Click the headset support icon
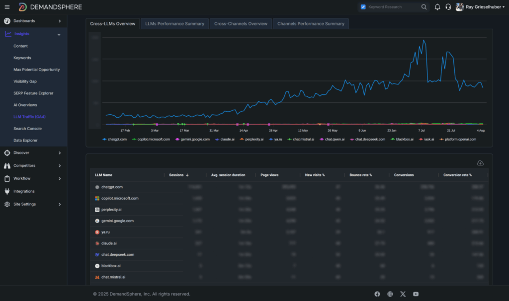This screenshot has height=301, width=509. (448, 7)
